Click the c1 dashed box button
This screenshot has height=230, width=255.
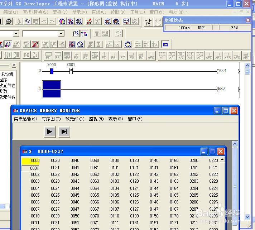[x=162, y=56]
